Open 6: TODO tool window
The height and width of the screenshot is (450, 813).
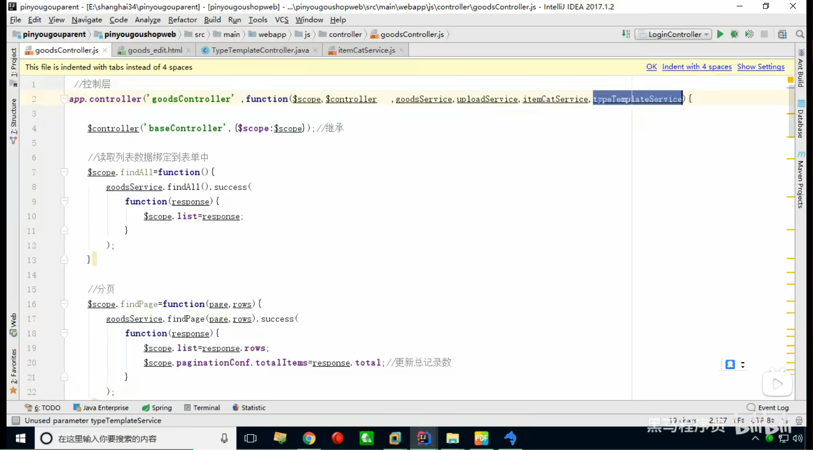click(x=43, y=407)
